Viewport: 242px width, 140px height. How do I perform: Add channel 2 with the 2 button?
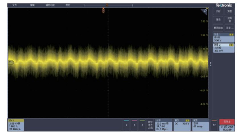(x=126, y=125)
